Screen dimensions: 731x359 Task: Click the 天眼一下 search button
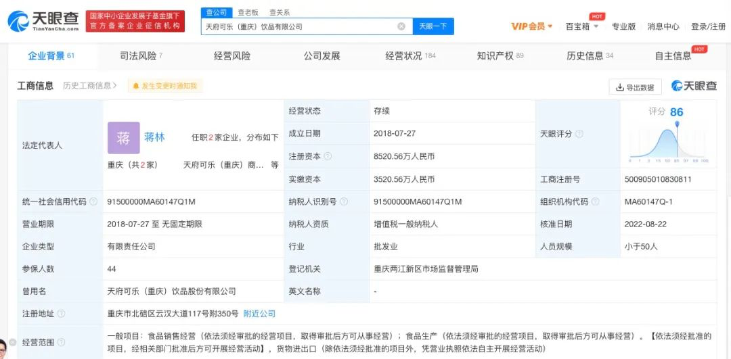[x=433, y=26]
